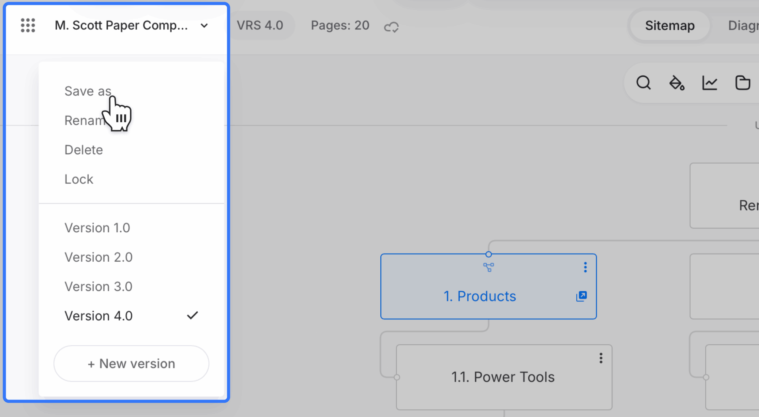Viewport: 759px width, 417px height.
Task: Collapse the project name dropdown chevron
Action: pos(204,26)
